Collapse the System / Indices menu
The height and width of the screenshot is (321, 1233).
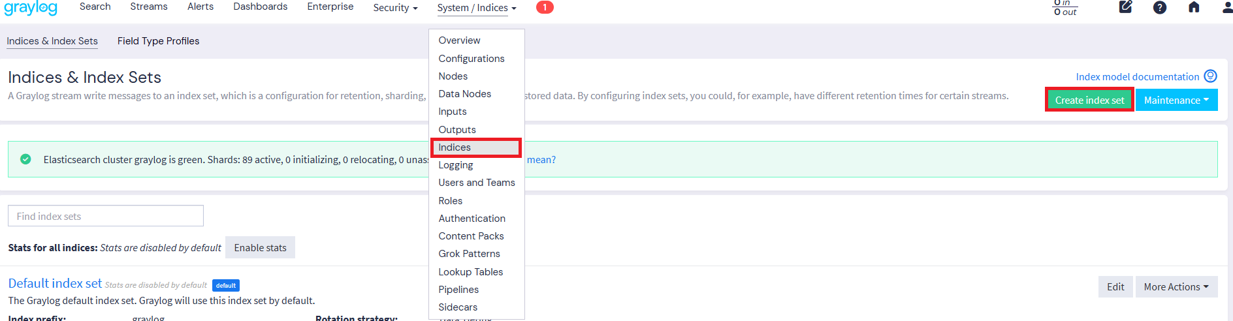point(476,8)
